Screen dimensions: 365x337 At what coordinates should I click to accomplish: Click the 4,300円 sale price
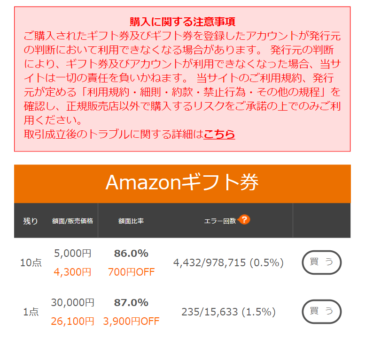click(x=72, y=271)
